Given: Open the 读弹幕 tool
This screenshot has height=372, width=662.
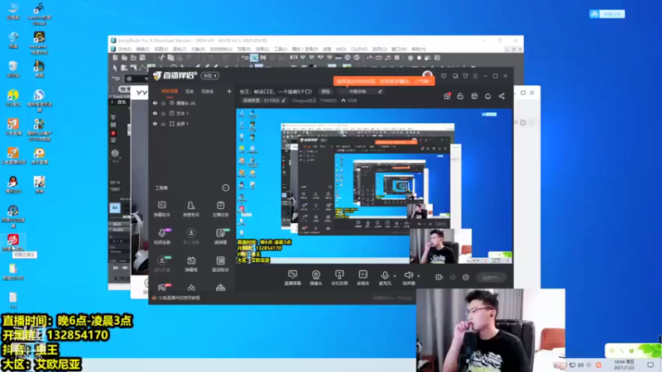Looking at the screenshot, I should point(220,236).
